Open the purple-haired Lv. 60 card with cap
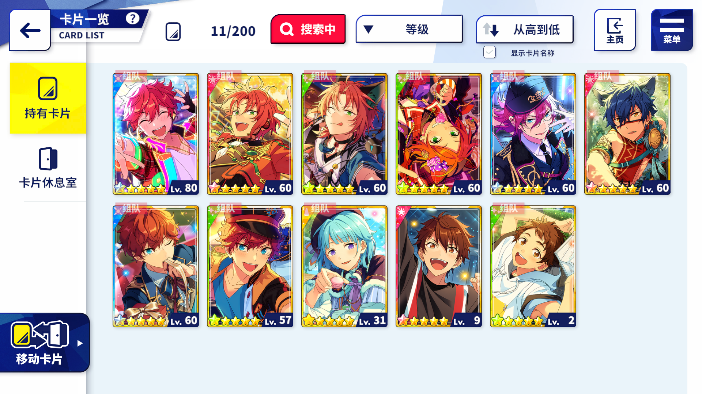Viewport: 702px width, 394px height. pyautogui.click(x=533, y=134)
